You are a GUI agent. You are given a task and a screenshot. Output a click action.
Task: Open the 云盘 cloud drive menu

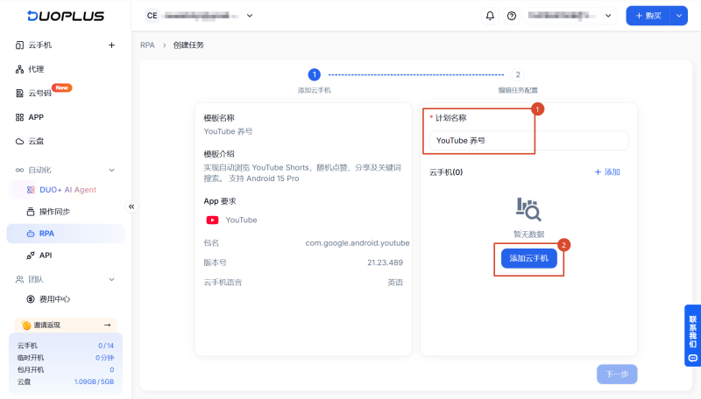36,142
